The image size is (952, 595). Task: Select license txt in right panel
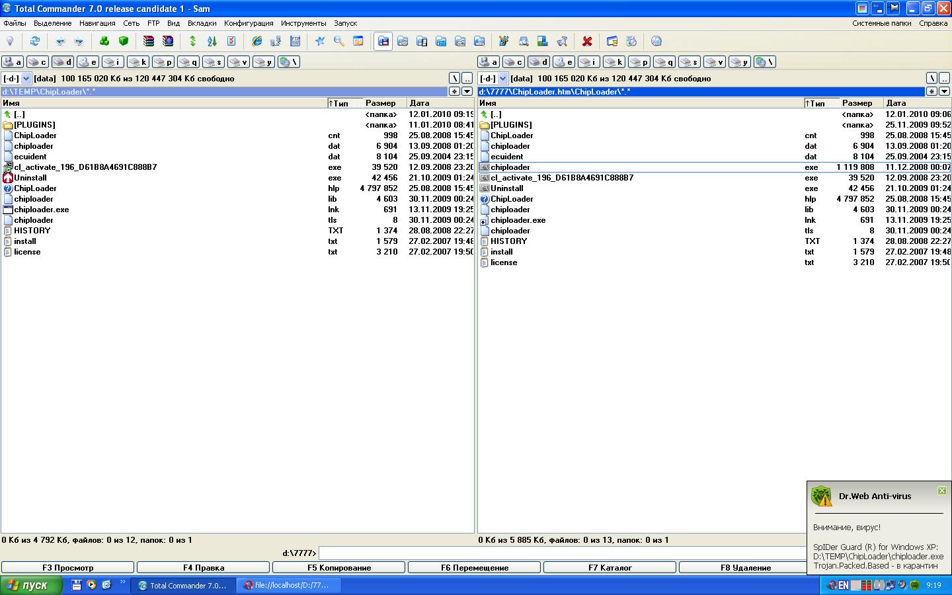coord(714,262)
